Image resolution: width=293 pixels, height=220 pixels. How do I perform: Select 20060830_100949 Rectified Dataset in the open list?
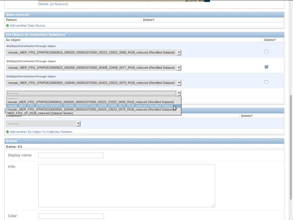pos(94,109)
